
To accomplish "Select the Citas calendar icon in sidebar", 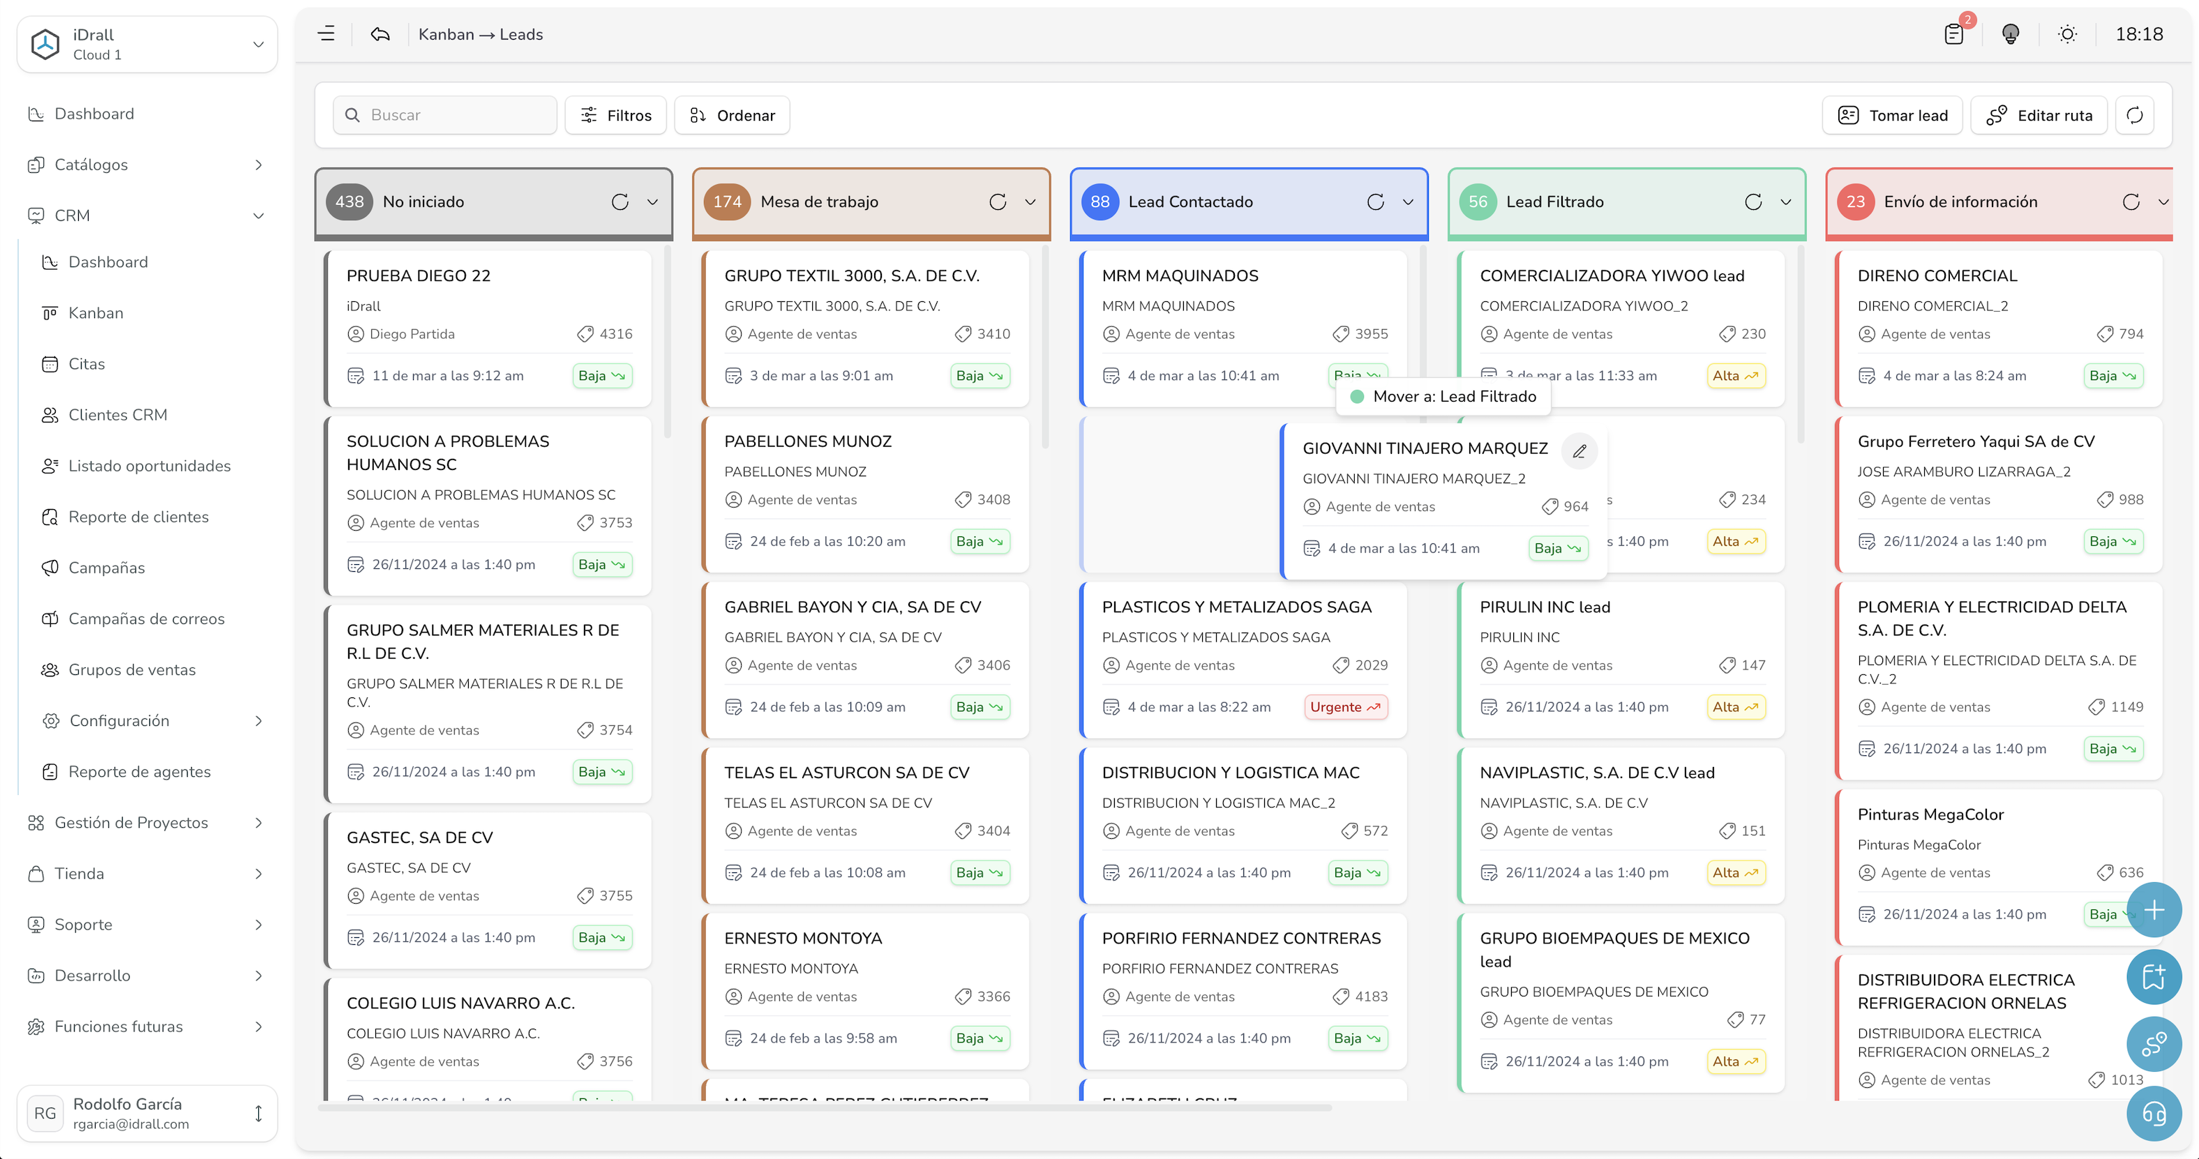I will click(51, 363).
